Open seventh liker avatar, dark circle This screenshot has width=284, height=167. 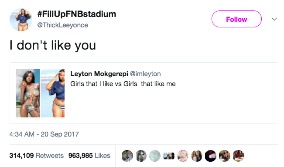[211, 156]
